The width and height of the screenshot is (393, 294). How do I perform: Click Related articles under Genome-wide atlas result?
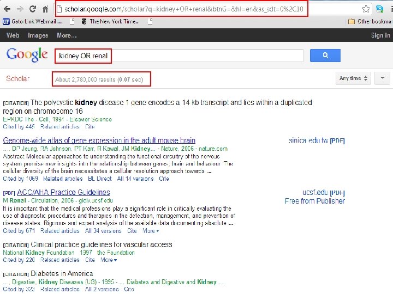[x=63, y=179]
